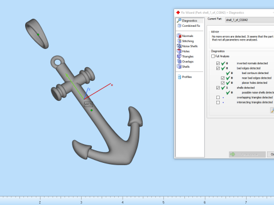The width and height of the screenshot is (274, 205).
Task: Toggle shells detected checkbox
Action: tap(218, 88)
